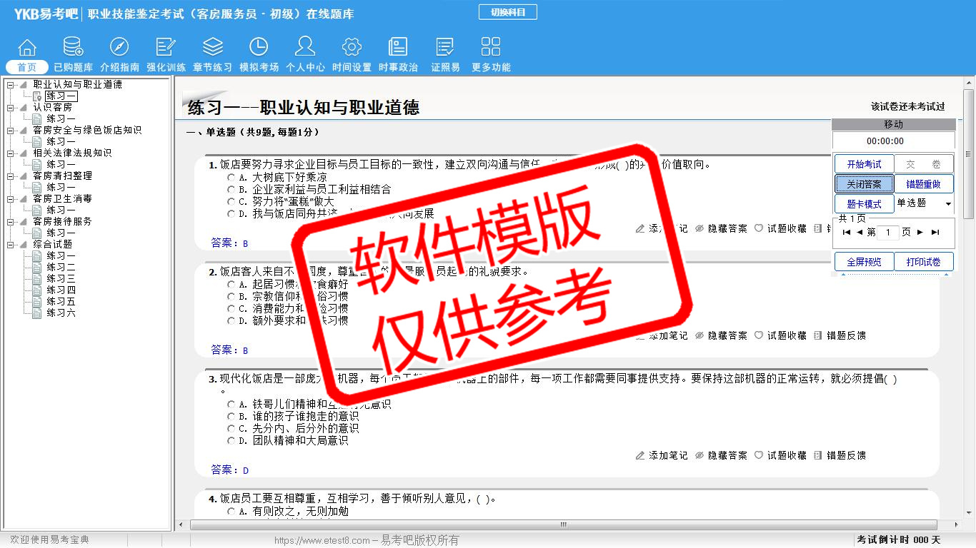Screen dimensions: 976x548
Task: Open 时间设置 gear icon
Action: [x=352, y=48]
